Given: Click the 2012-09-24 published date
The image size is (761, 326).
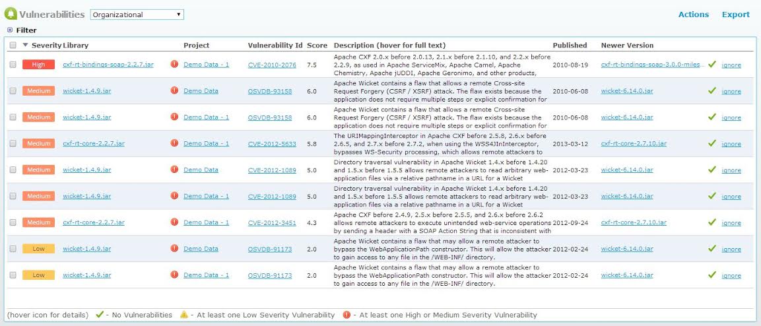Looking at the screenshot, I should tap(570, 222).
